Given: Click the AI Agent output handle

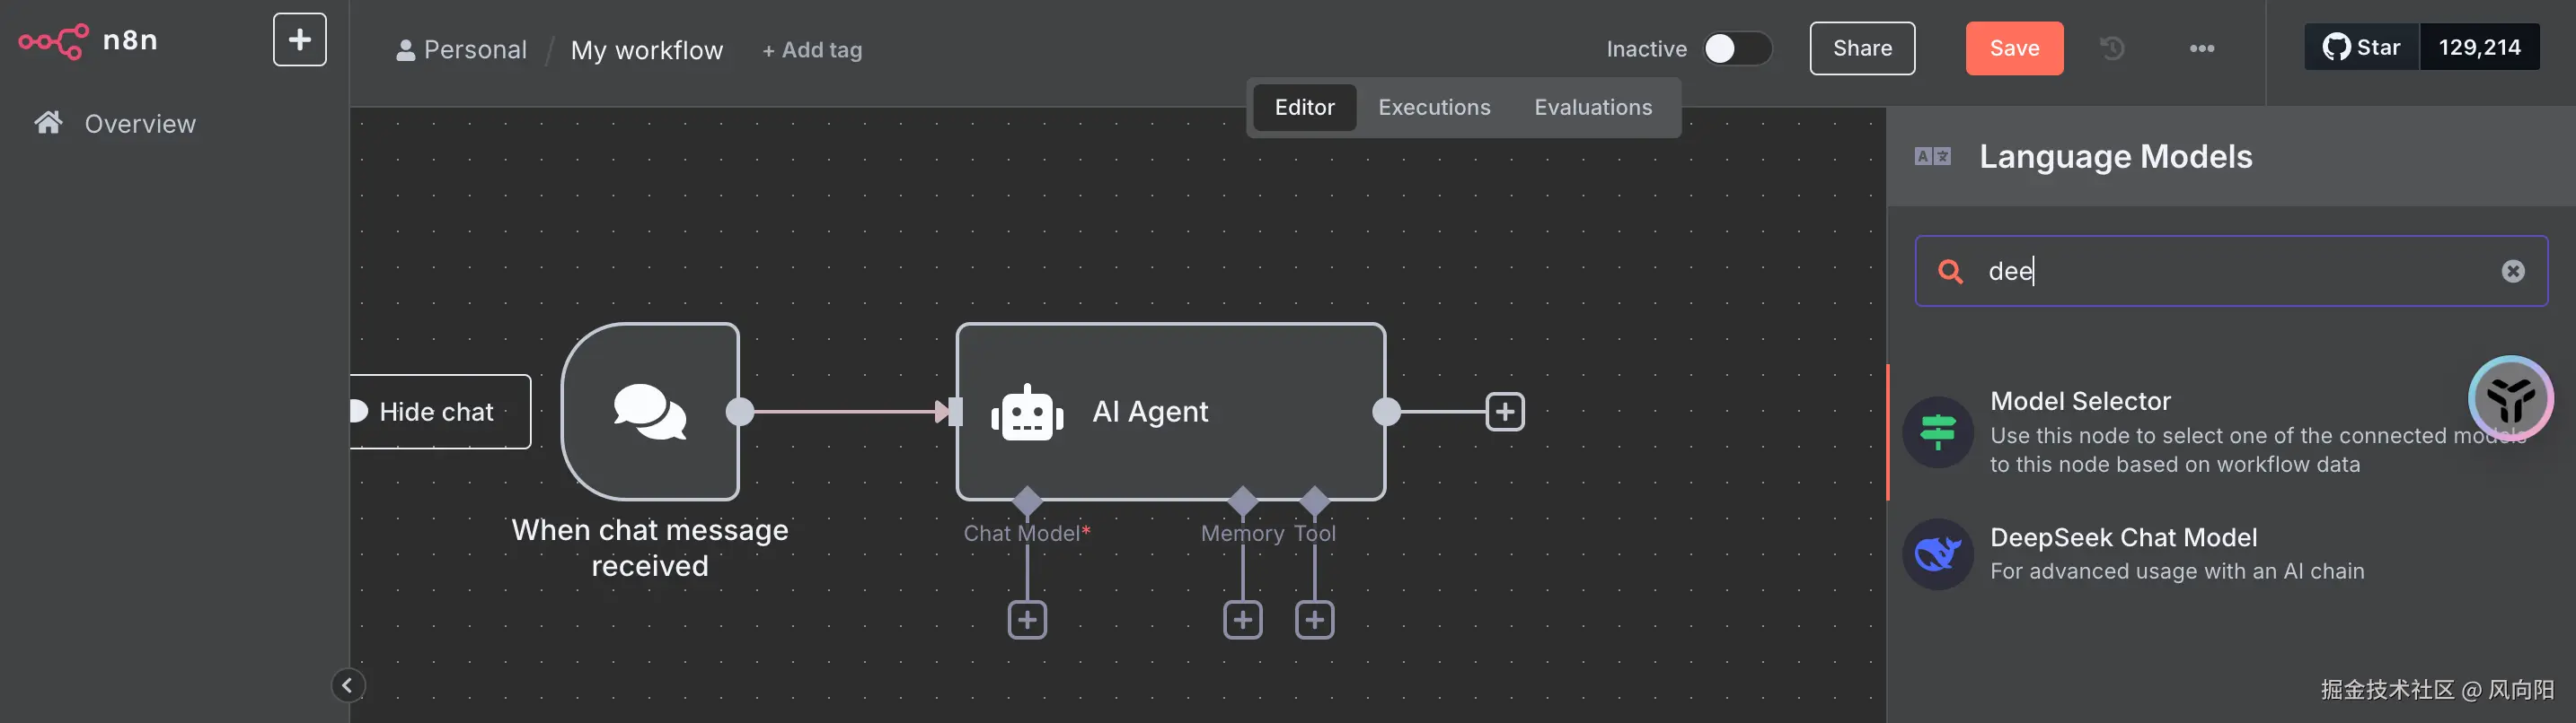Looking at the screenshot, I should (x=1387, y=412).
